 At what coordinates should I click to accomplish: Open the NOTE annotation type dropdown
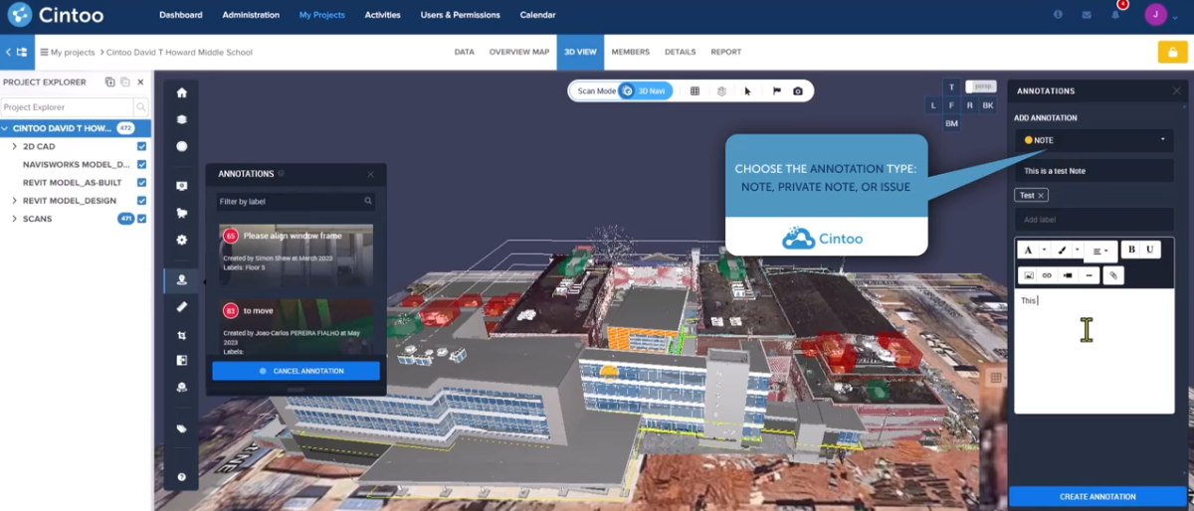click(x=1094, y=140)
